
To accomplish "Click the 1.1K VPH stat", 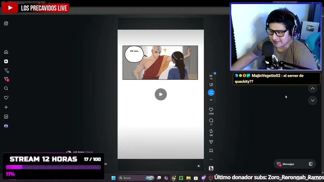I will [211, 85].
